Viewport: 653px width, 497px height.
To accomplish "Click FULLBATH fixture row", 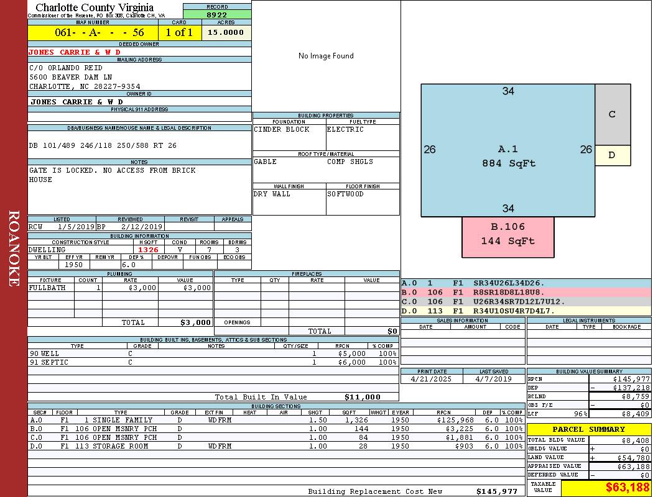I will (x=121, y=288).
